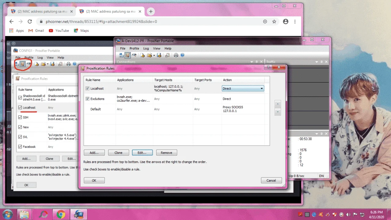Viewport: 391px width, 220px height.
Task: Toggle the New rule checkbox in CONFIG1 screenshot
Action: [20, 127]
